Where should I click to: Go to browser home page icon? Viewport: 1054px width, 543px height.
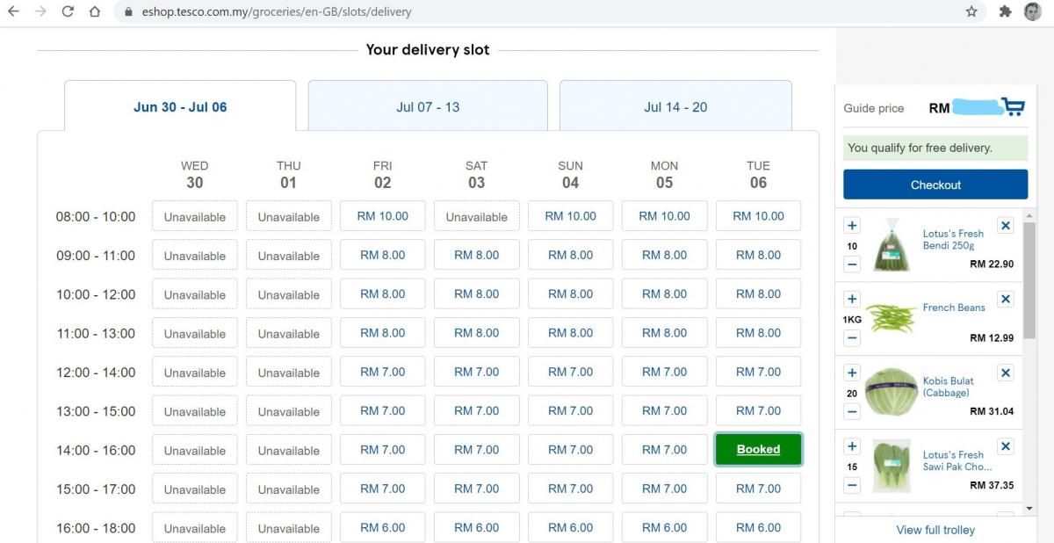click(94, 12)
